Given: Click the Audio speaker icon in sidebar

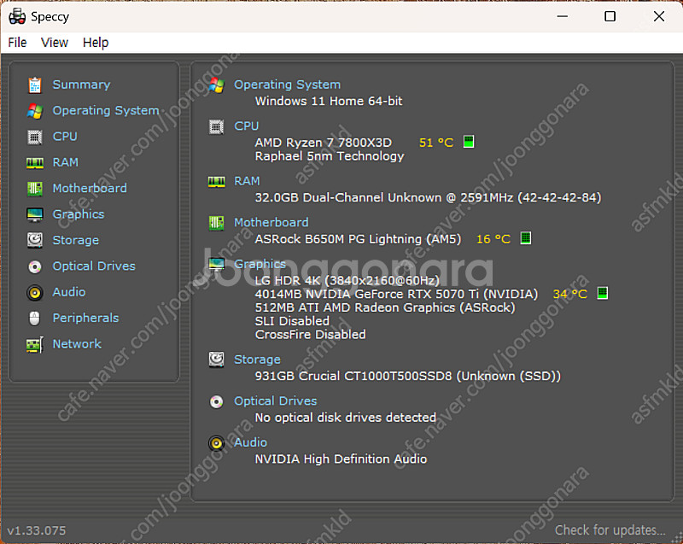Looking at the screenshot, I should point(35,293).
